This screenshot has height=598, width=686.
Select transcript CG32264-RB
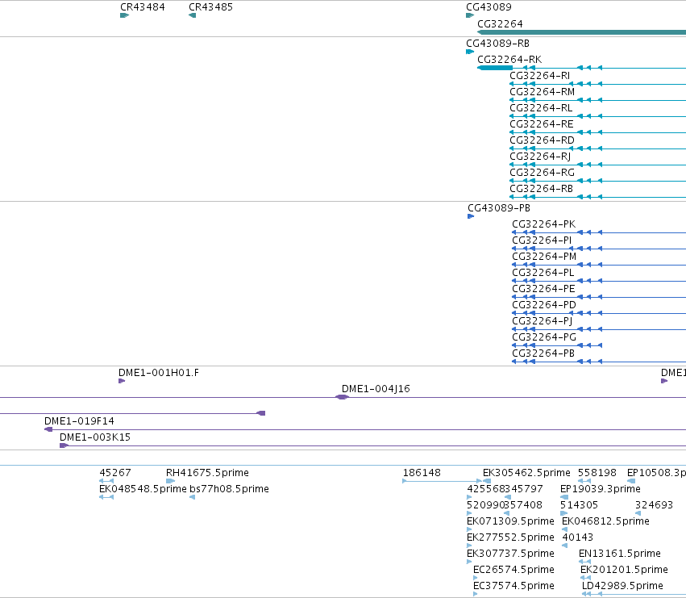coord(541,188)
